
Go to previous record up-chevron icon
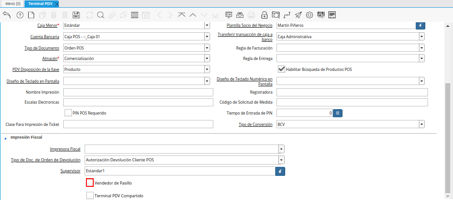click(193, 15)
